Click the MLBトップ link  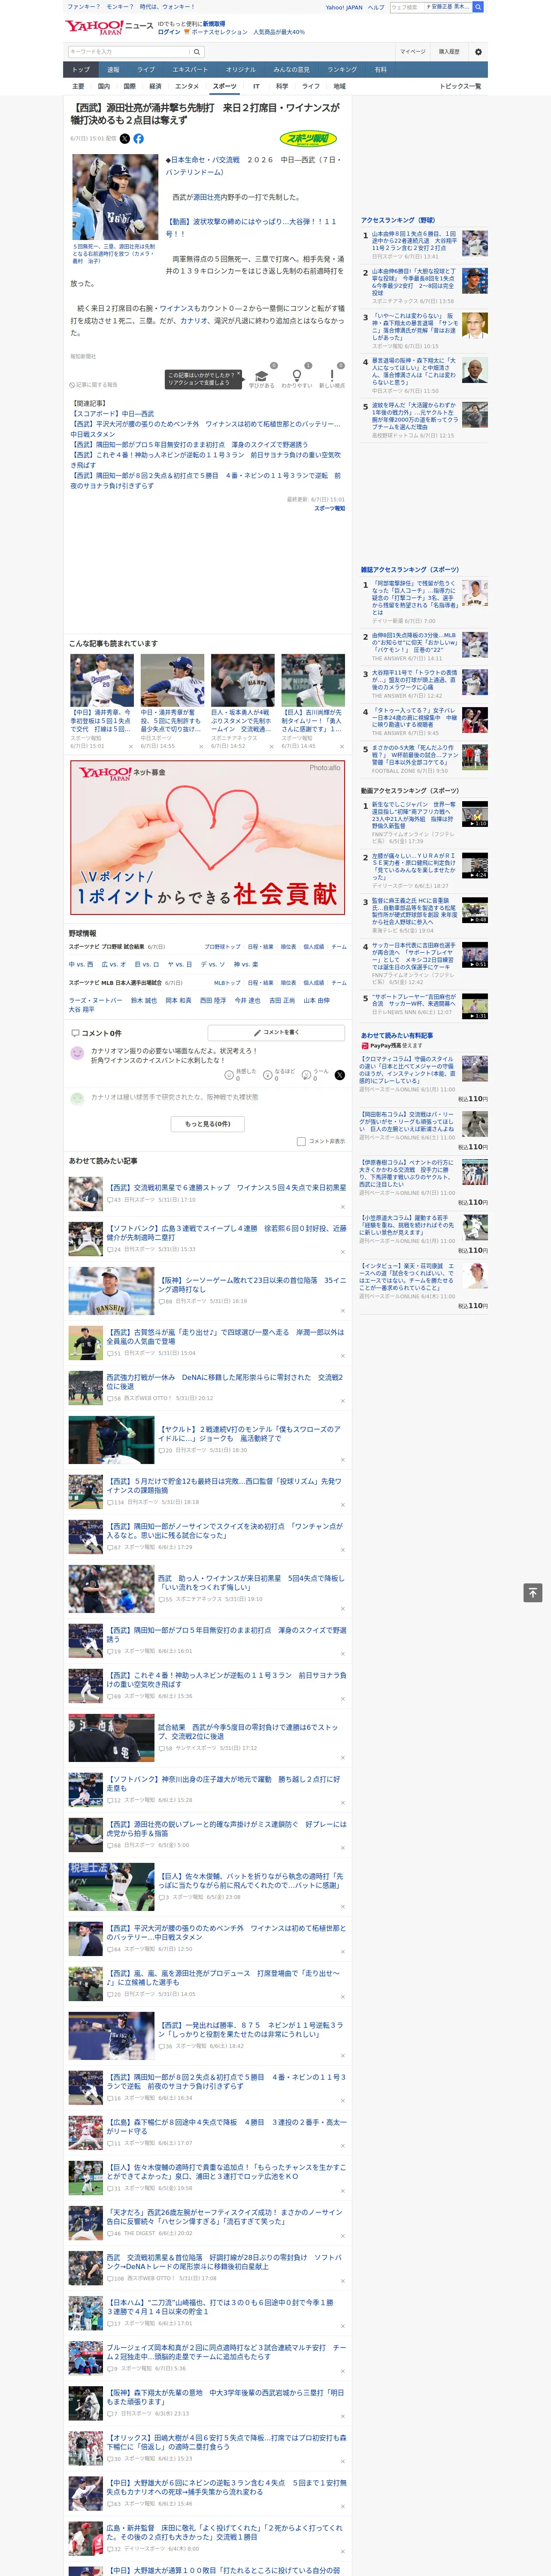(226, 983)
